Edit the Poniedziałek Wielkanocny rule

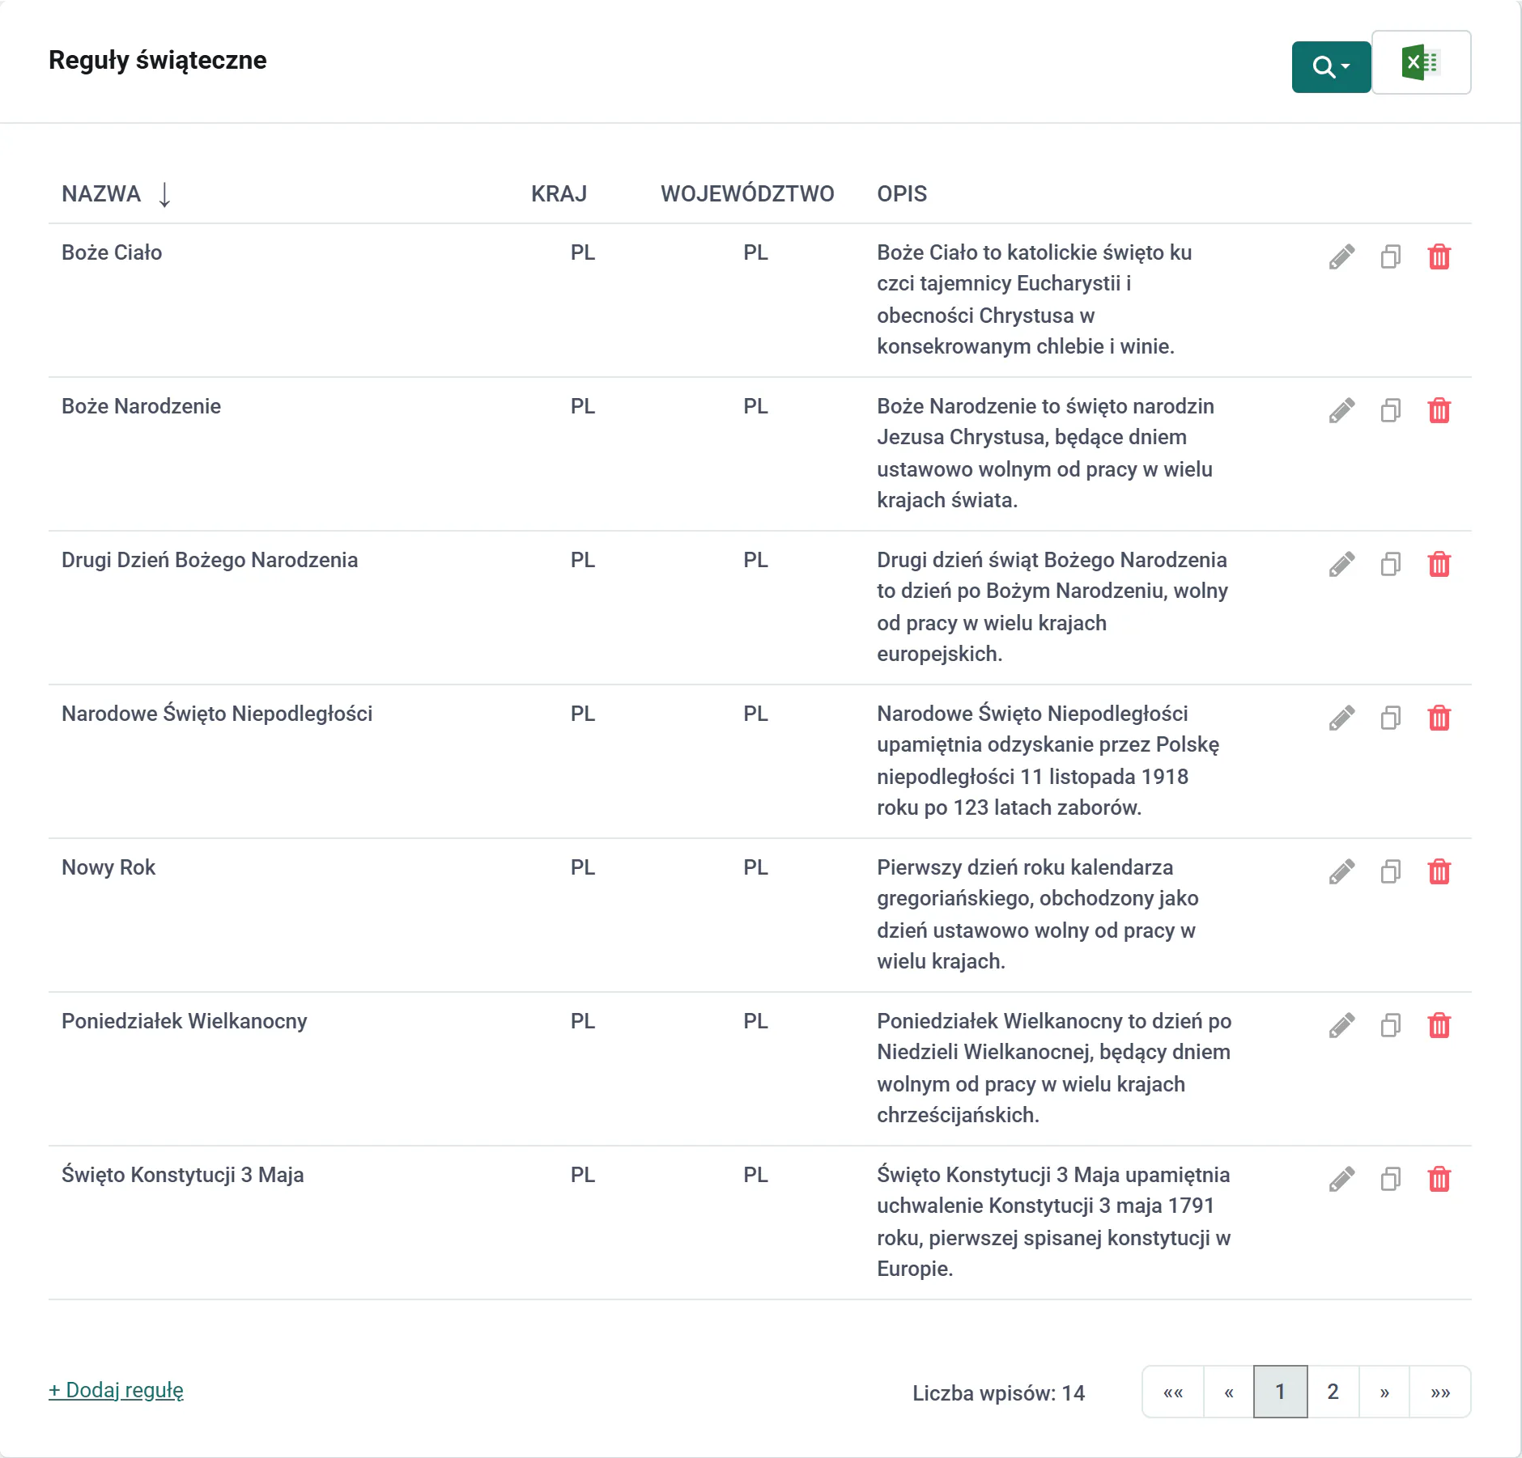click(x=1341, y=1025)
